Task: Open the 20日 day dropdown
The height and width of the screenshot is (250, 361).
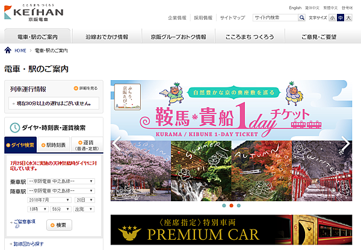Action: [x=84, y=200]
